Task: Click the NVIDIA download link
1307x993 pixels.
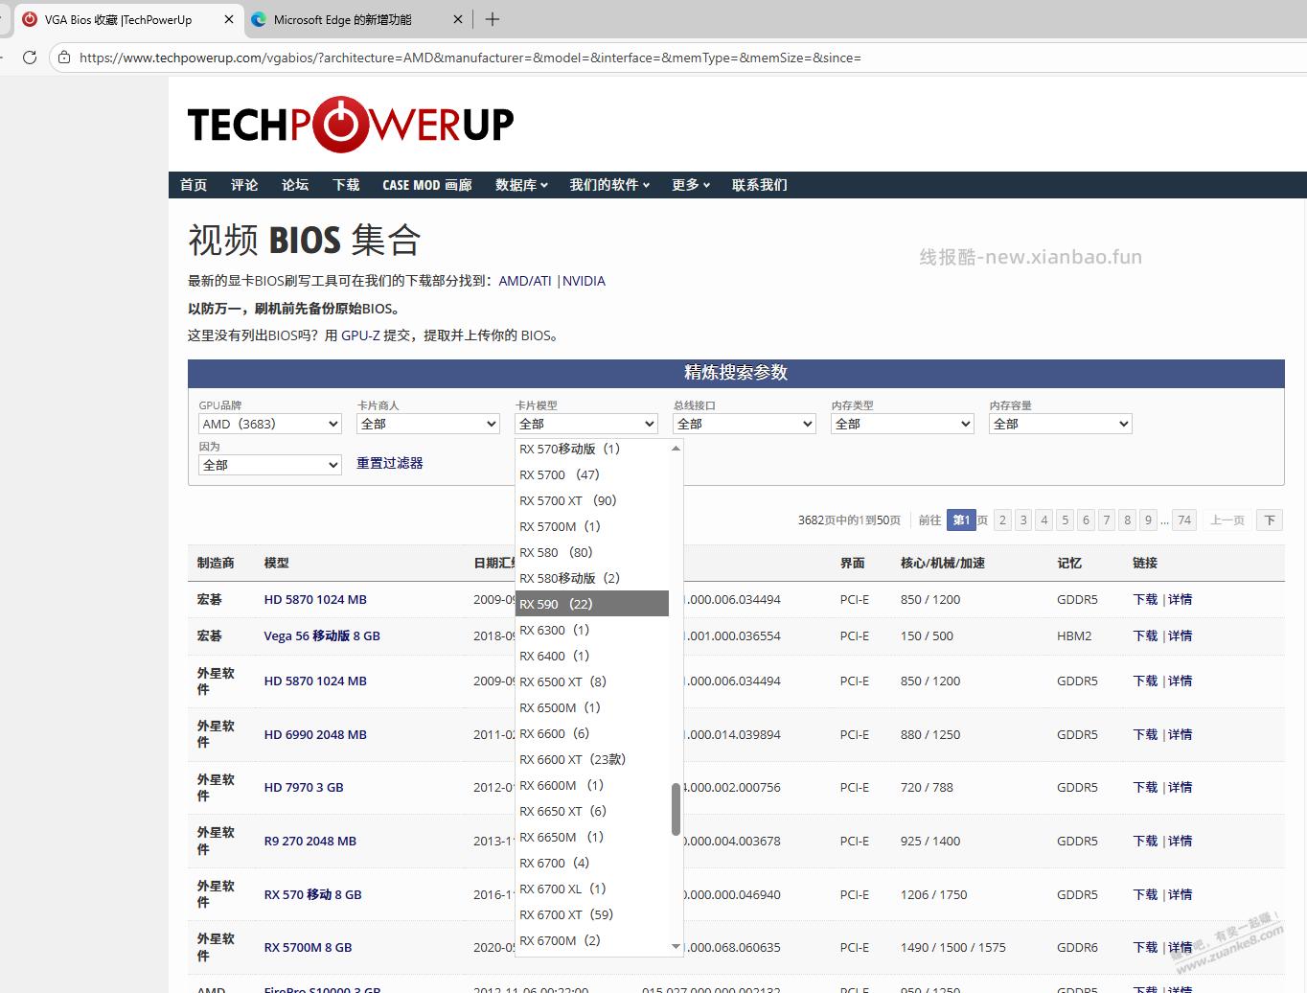Action: coord(585,281)
